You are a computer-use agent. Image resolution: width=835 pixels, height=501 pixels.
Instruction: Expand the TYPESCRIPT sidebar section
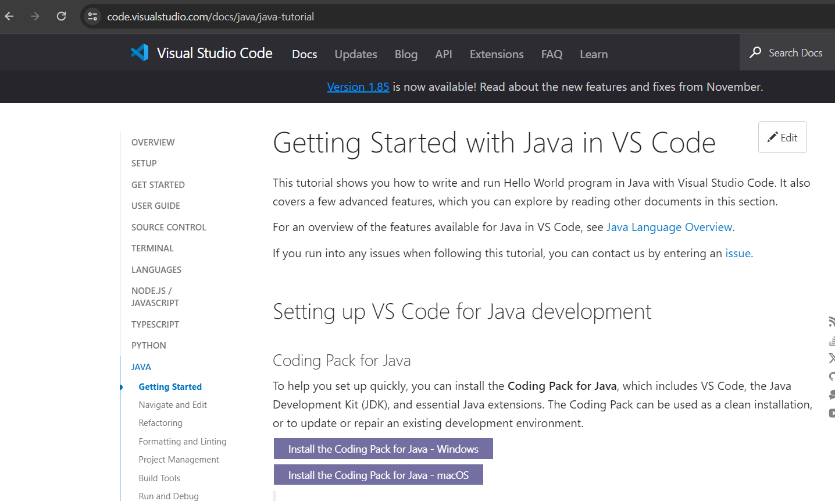tap(155, 325)
